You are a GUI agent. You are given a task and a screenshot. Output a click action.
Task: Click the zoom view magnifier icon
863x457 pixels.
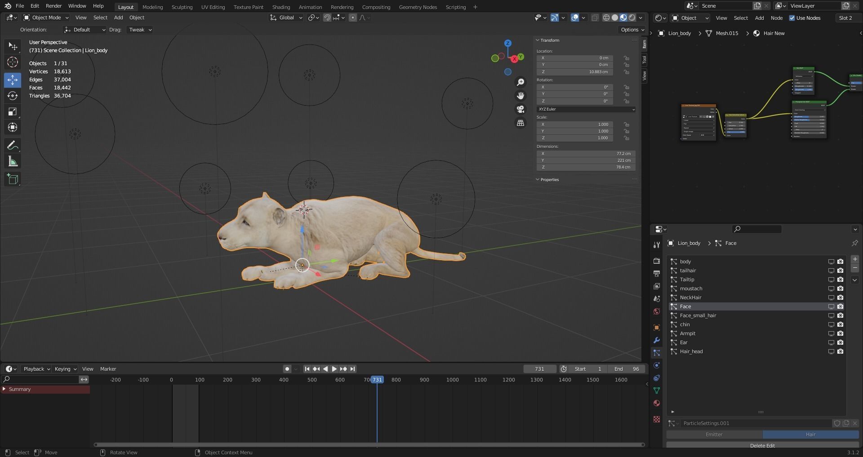click(520, 82)
